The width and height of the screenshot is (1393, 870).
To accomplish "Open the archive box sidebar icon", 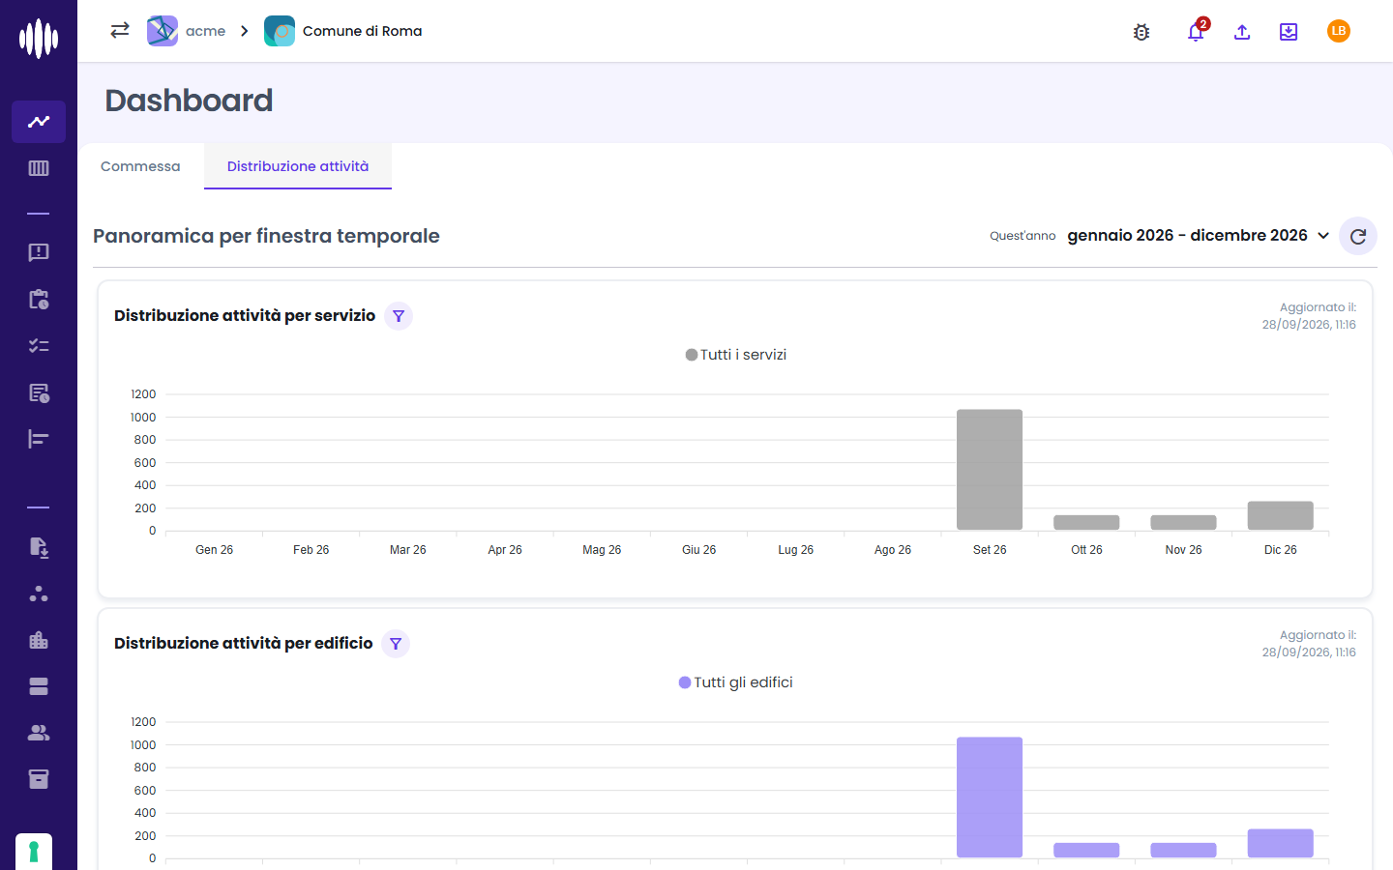I will point(39,779).
